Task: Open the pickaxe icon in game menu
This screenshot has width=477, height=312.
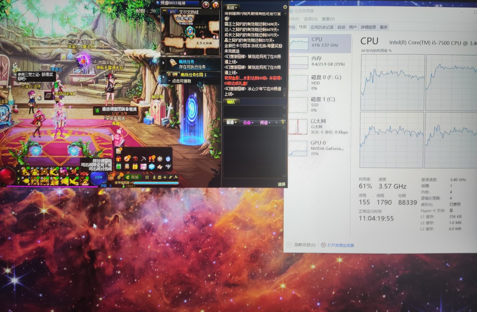Action: click(x=144, y=159)
